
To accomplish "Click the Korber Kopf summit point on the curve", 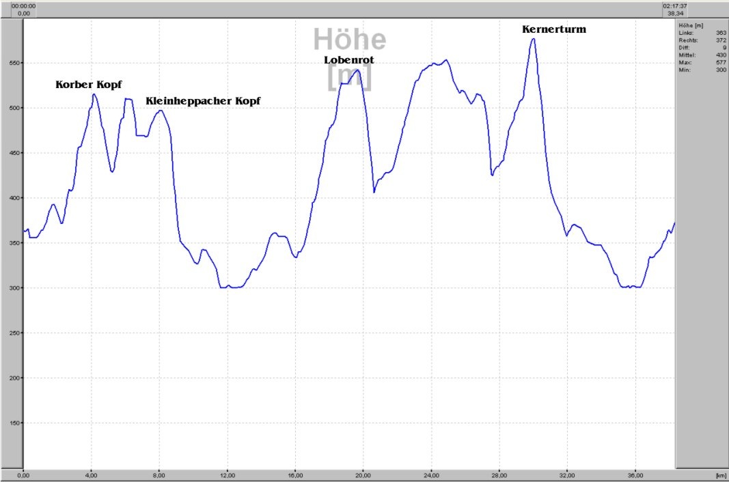I will click(94, 94).
